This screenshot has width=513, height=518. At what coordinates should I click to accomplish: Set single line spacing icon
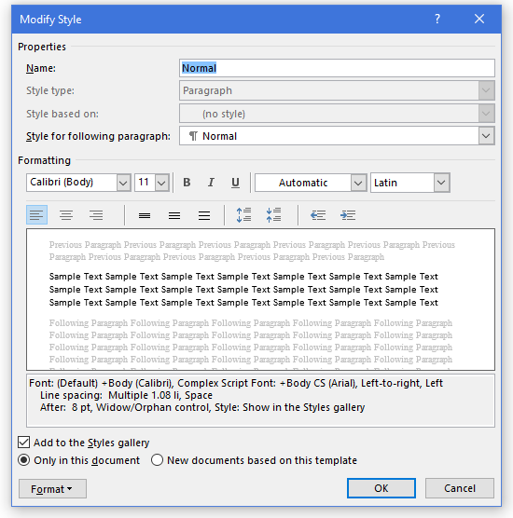point(145,215)
